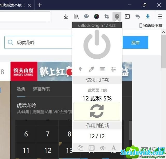Click the blue download arrow icon

148,16
